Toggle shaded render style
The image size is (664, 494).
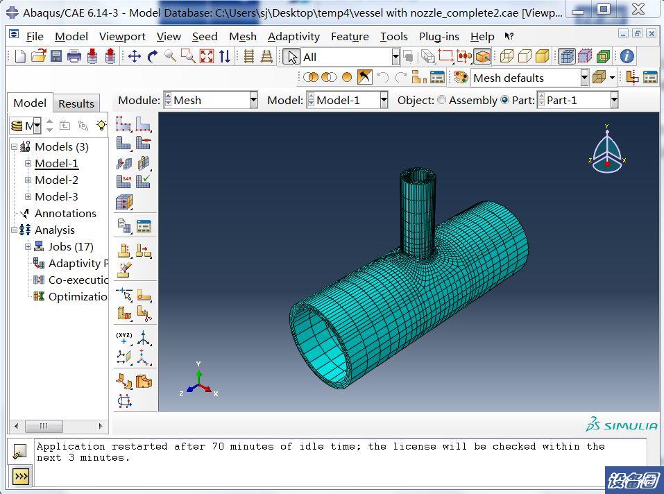coord(543,56)
